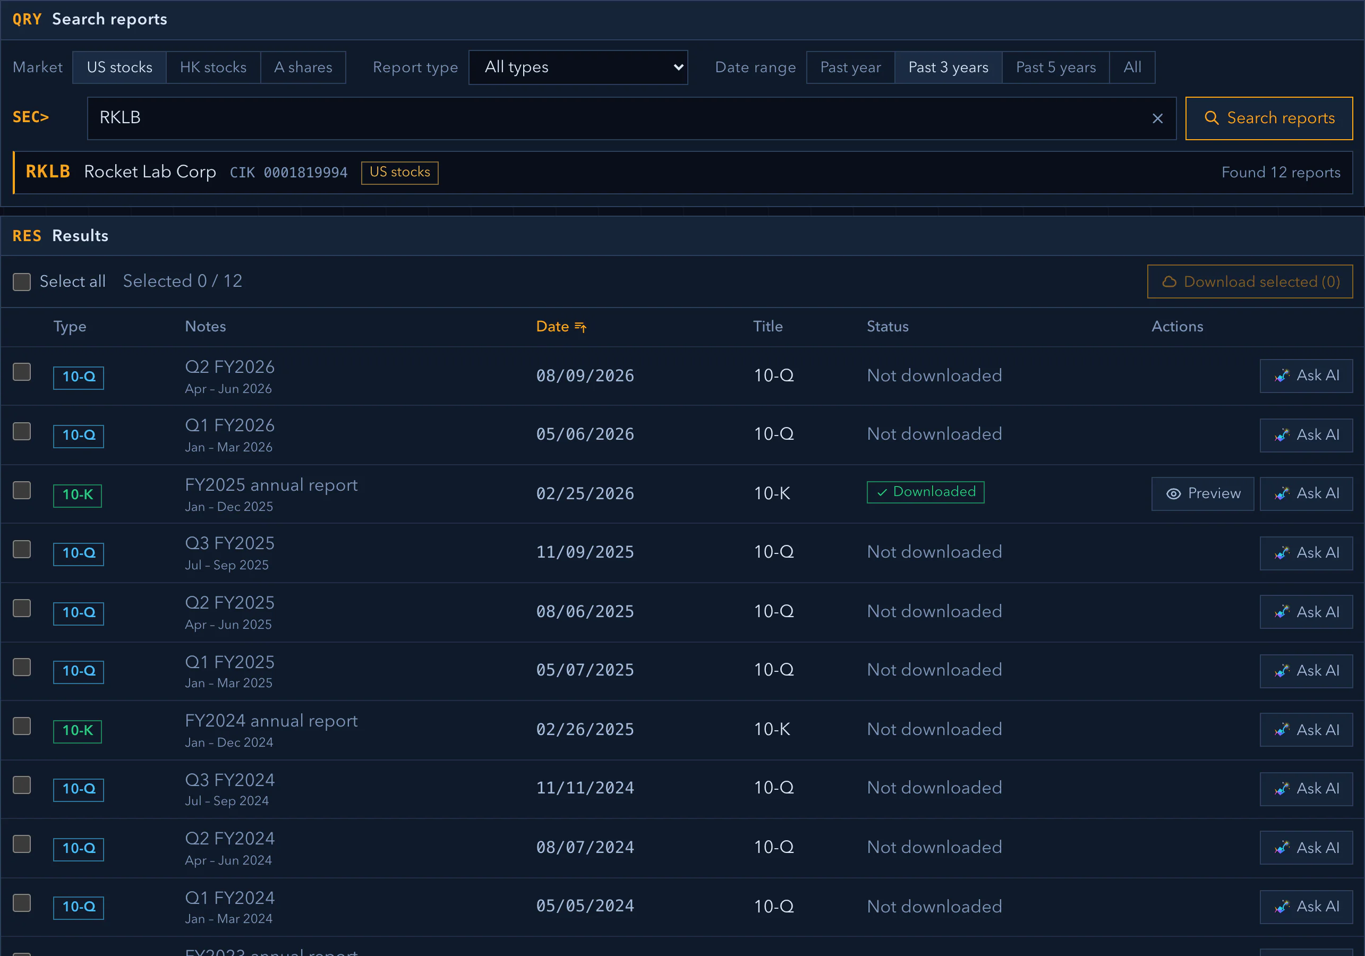The height and width of the screenshot is (956, 1365).
Task: Ask AI about the FY2025 annual report
Action: pos(1306,493)
